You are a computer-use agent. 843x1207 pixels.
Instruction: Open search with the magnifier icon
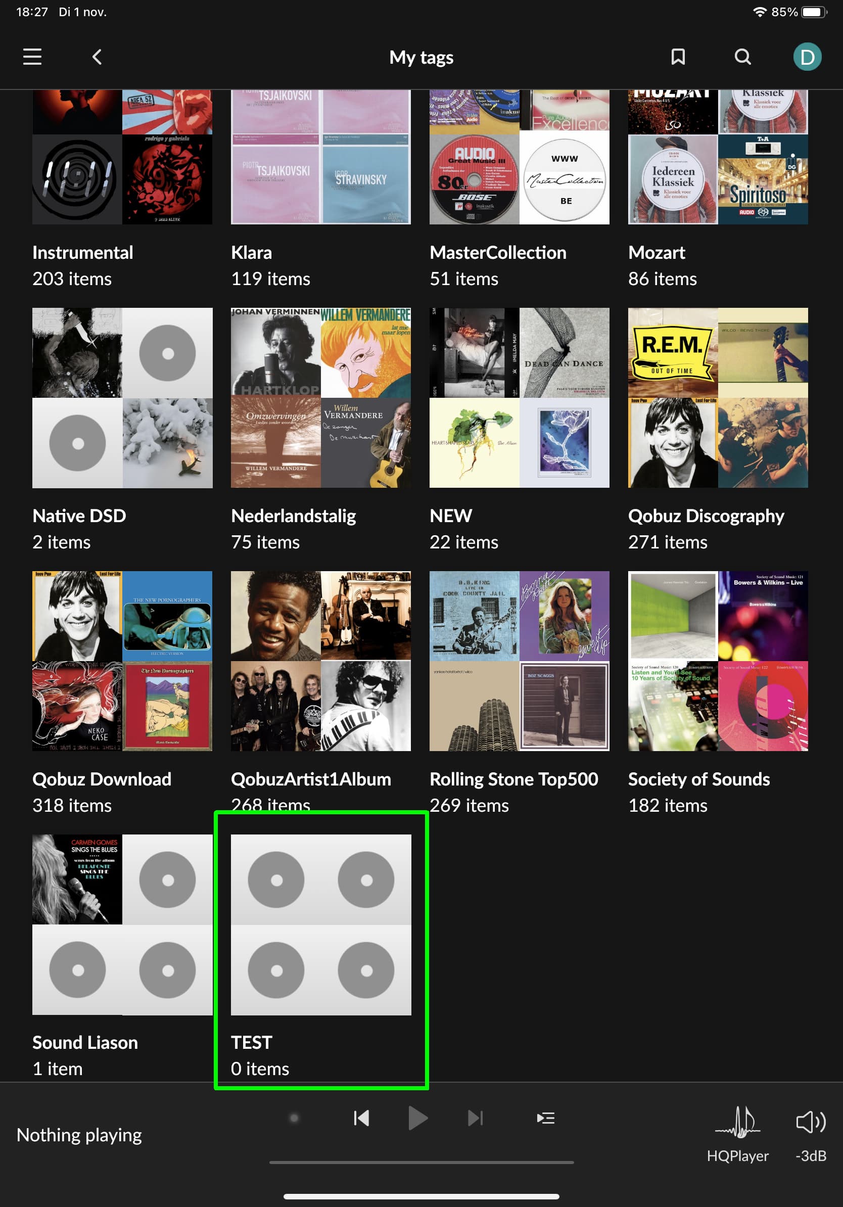pyautogui.click(x=742, y=57)
